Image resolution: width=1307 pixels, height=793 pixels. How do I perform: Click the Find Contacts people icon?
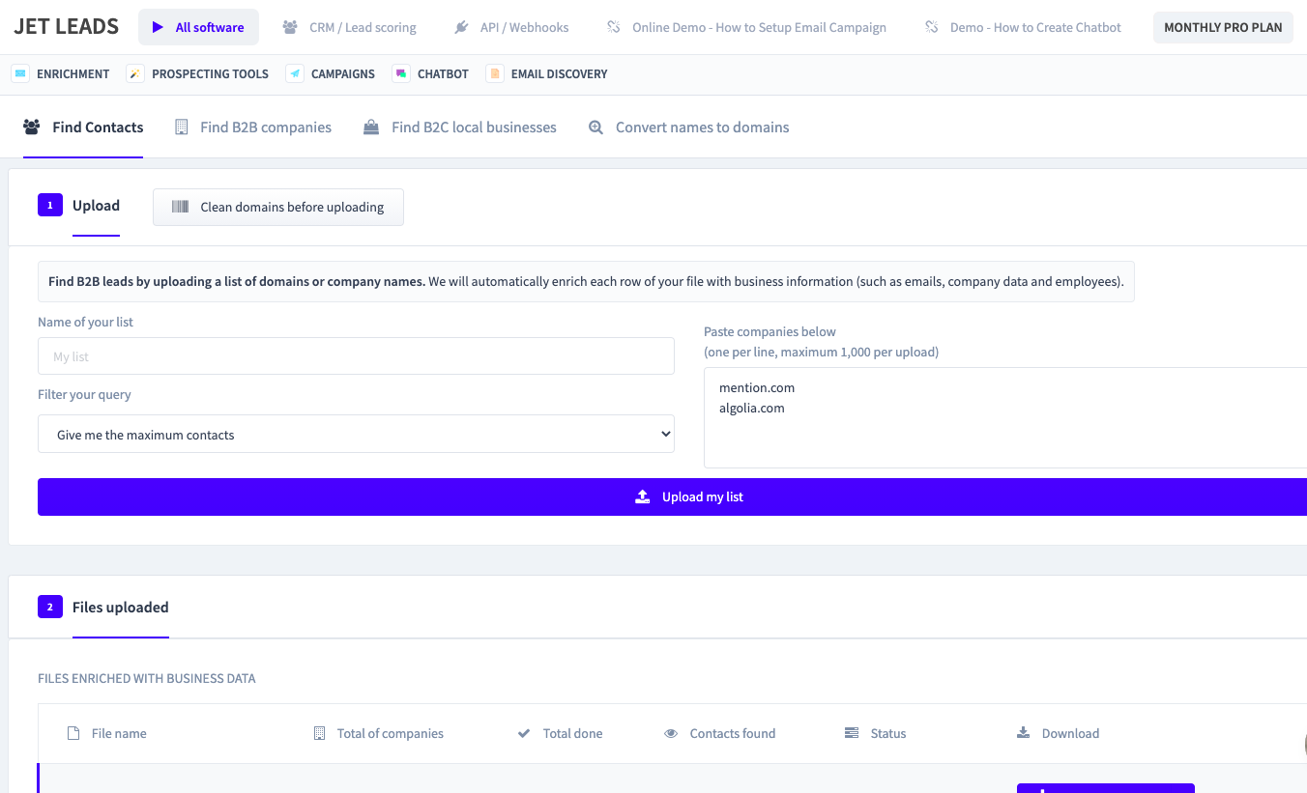coord(32,127)
